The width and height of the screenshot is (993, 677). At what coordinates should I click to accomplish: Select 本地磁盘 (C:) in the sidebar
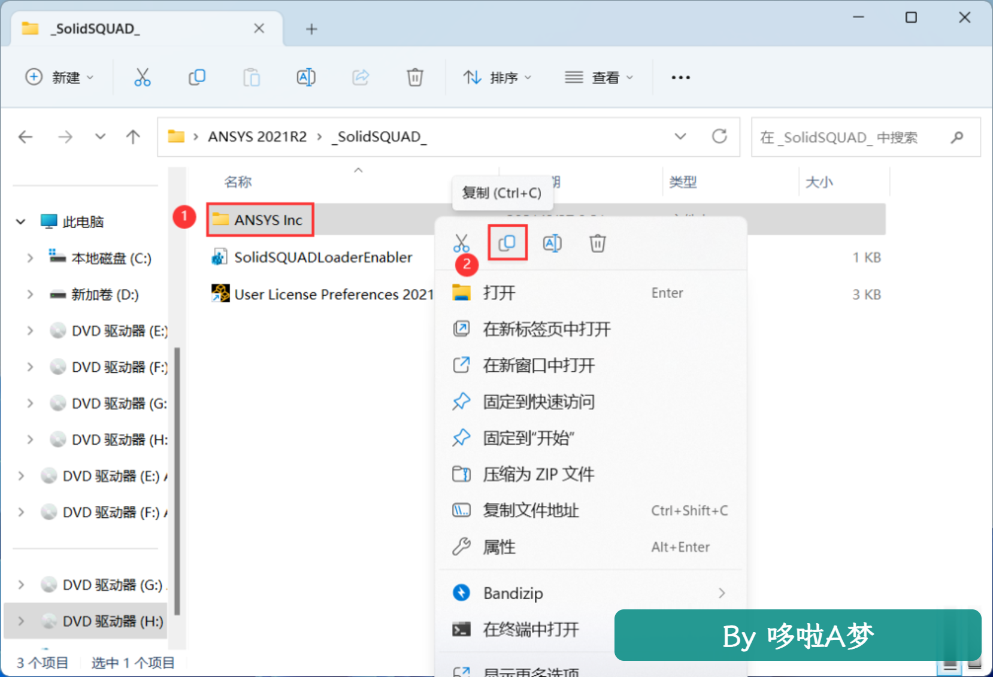[x=100, y=259]
